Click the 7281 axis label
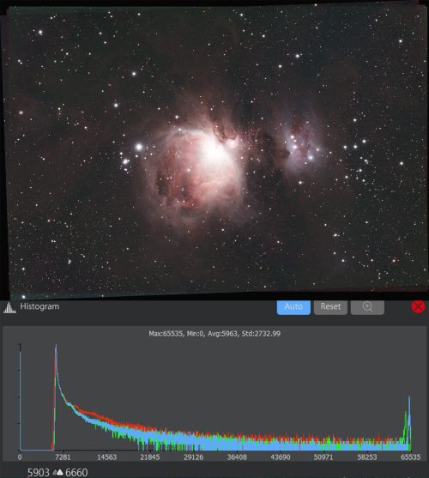 pyautogui.click(x=63, y=457)
